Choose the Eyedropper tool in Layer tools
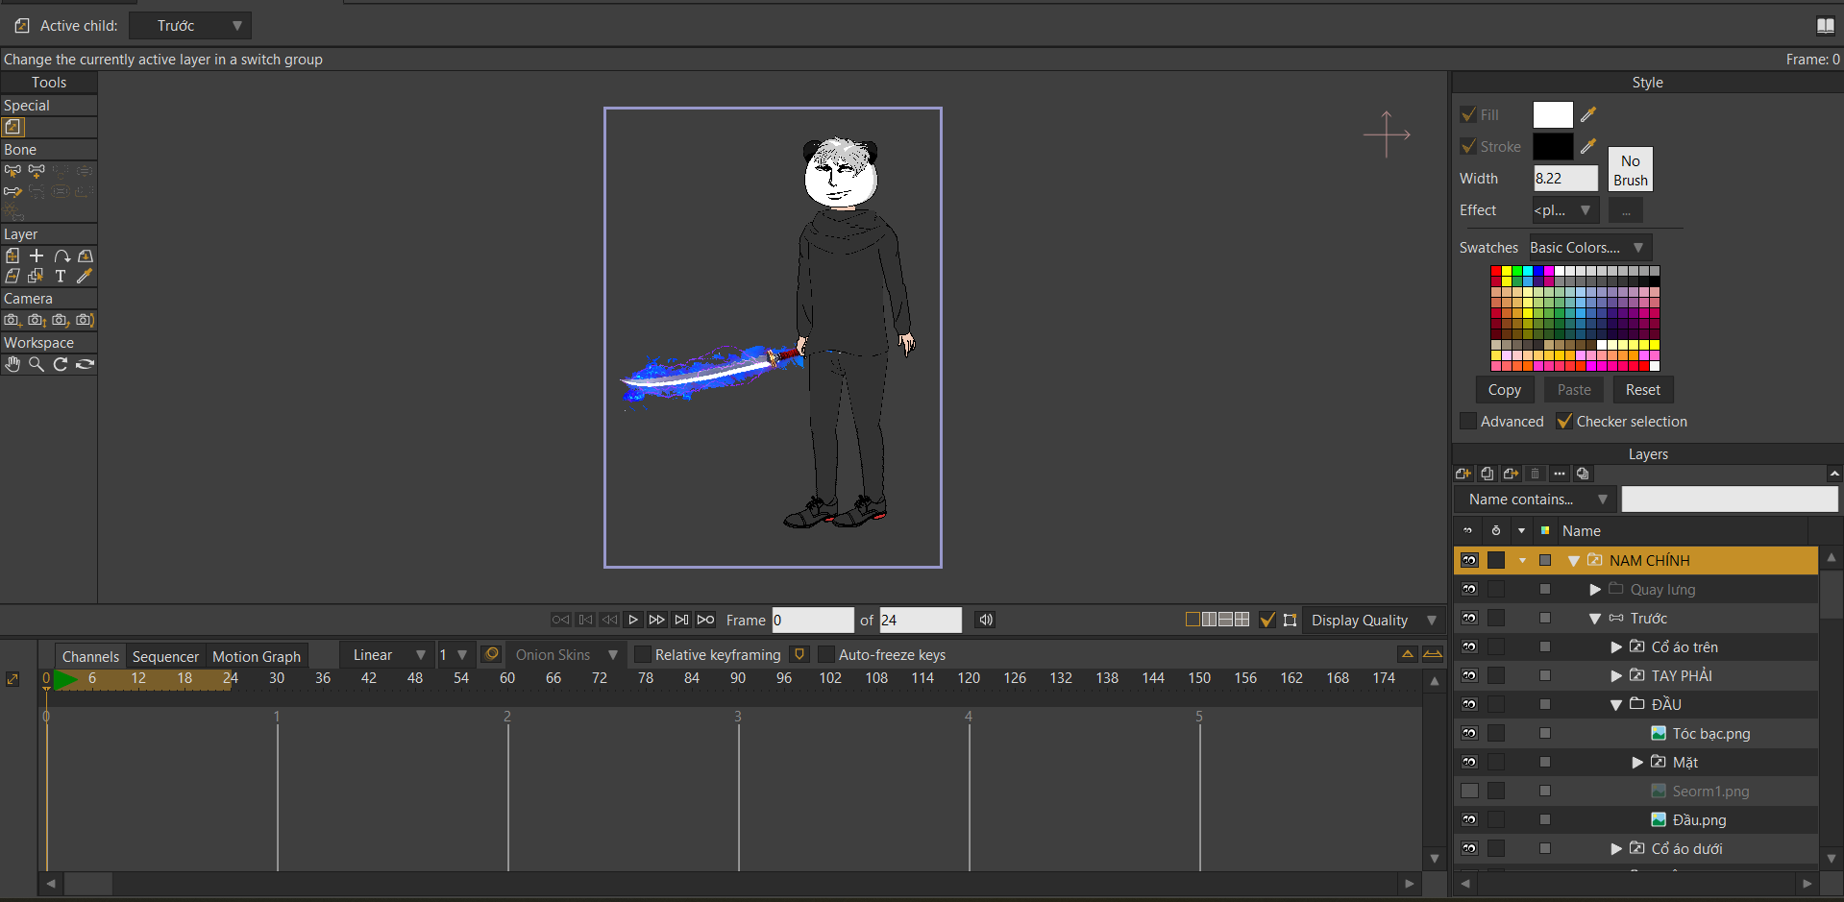 tap(85, 277)
